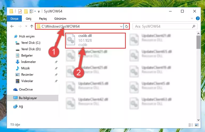Image resolution: width=205 pixels, height=132 pixels.
Task: Click the Bu bilgisayar monitor icon
Action: pyautogui.click(x=15, y=98)
